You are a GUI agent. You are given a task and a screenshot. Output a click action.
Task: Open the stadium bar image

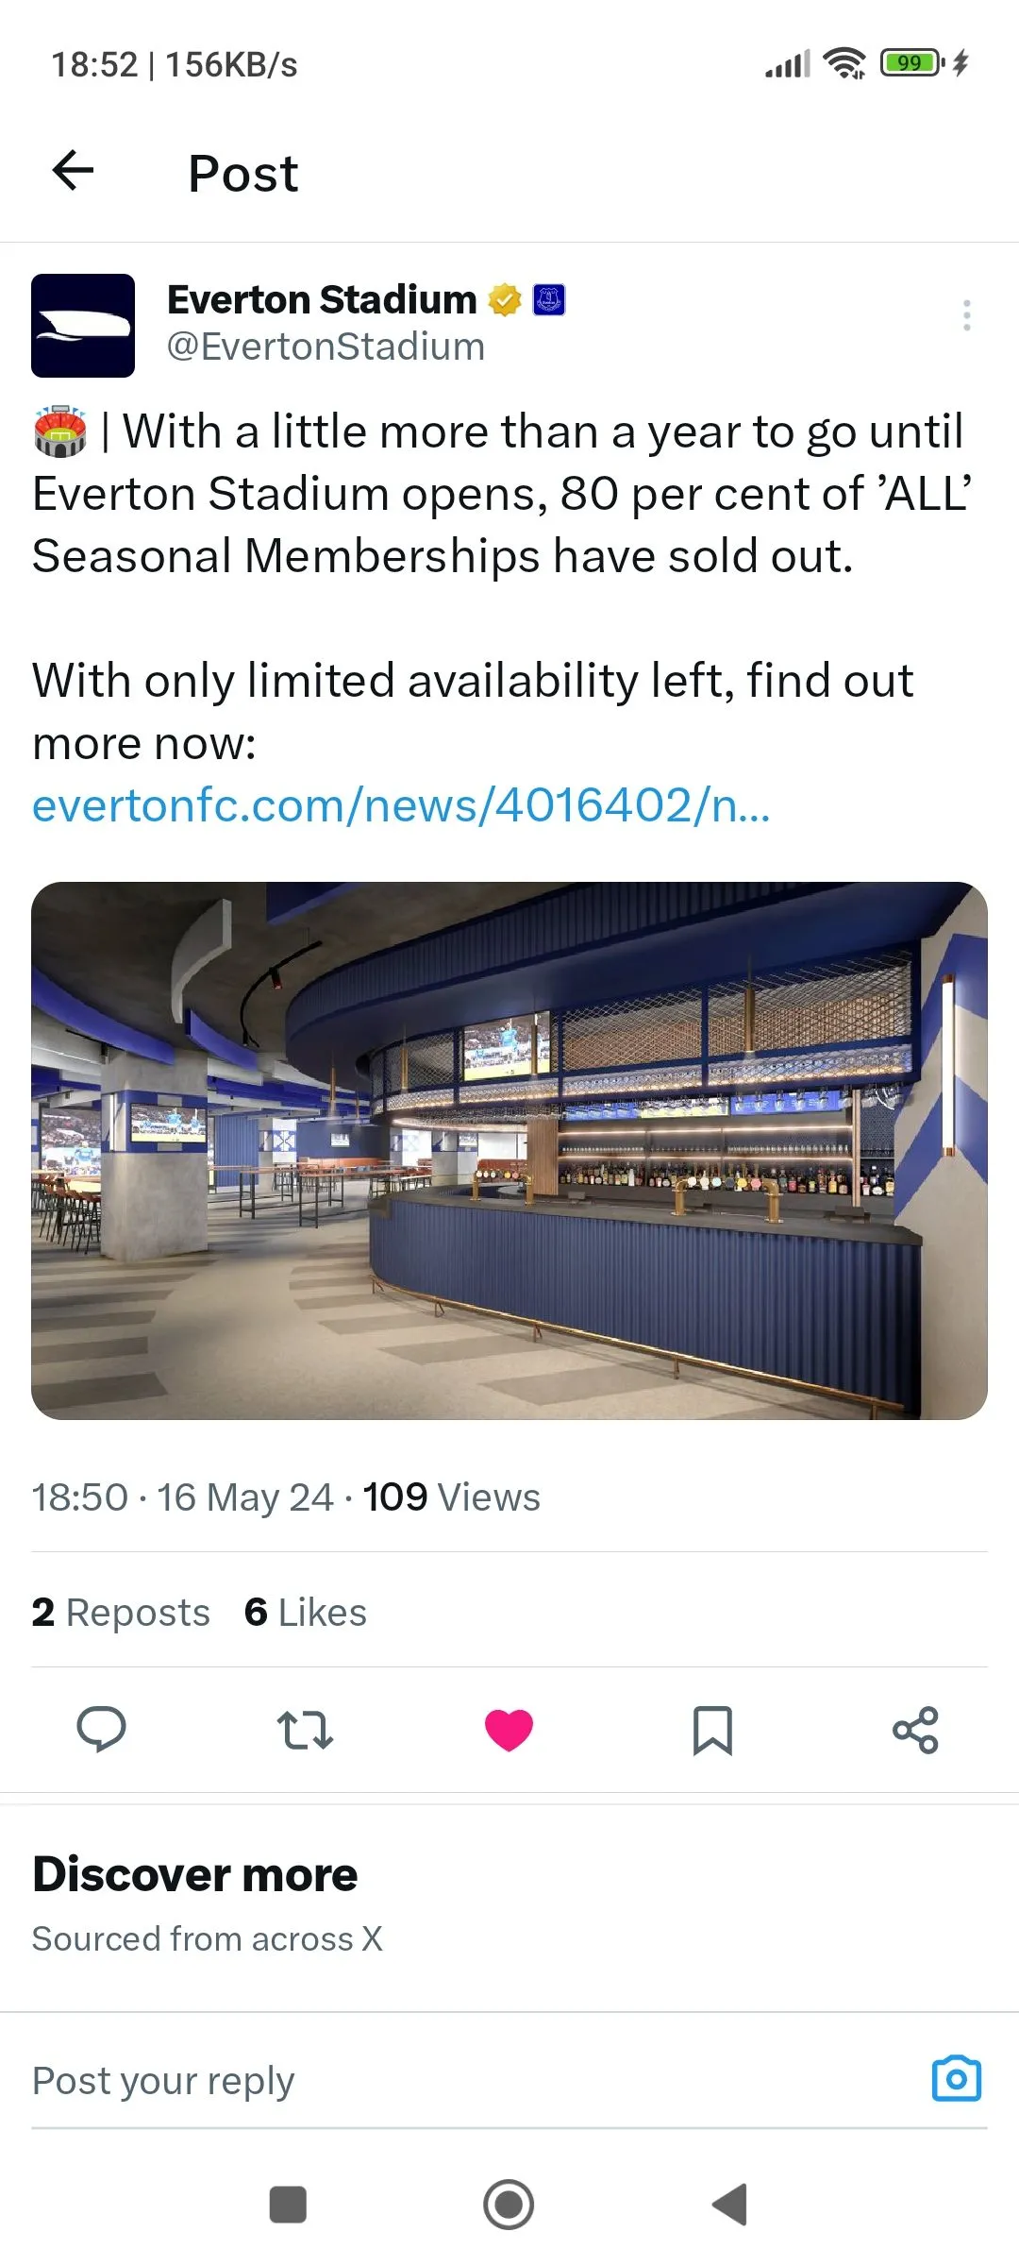509,1150
